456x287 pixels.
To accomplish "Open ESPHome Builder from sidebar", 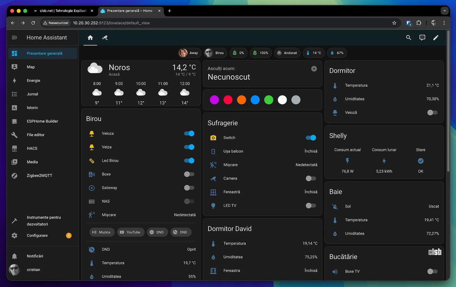I will pos(42,121).
